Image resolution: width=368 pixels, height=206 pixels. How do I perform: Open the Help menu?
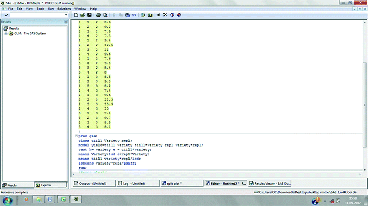point(94,9)
